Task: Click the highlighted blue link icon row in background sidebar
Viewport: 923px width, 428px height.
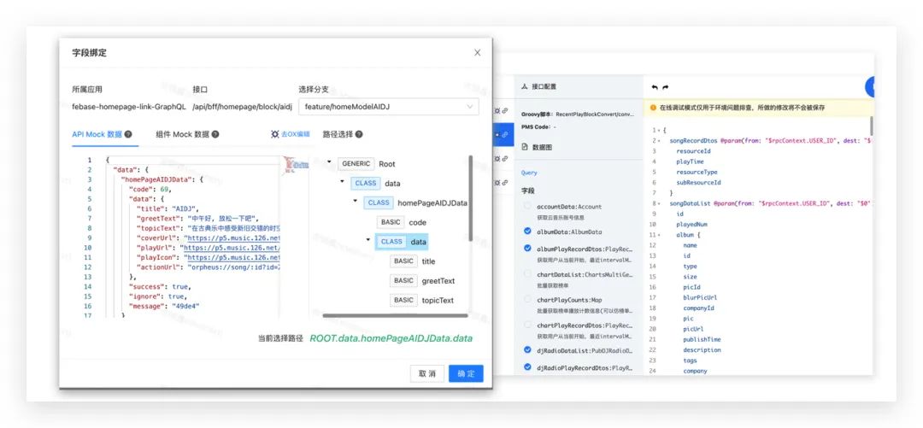Action: [x=504, y=135]
